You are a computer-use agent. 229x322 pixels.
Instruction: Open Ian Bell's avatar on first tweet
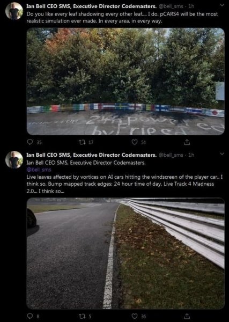click(x=14, y=11)
